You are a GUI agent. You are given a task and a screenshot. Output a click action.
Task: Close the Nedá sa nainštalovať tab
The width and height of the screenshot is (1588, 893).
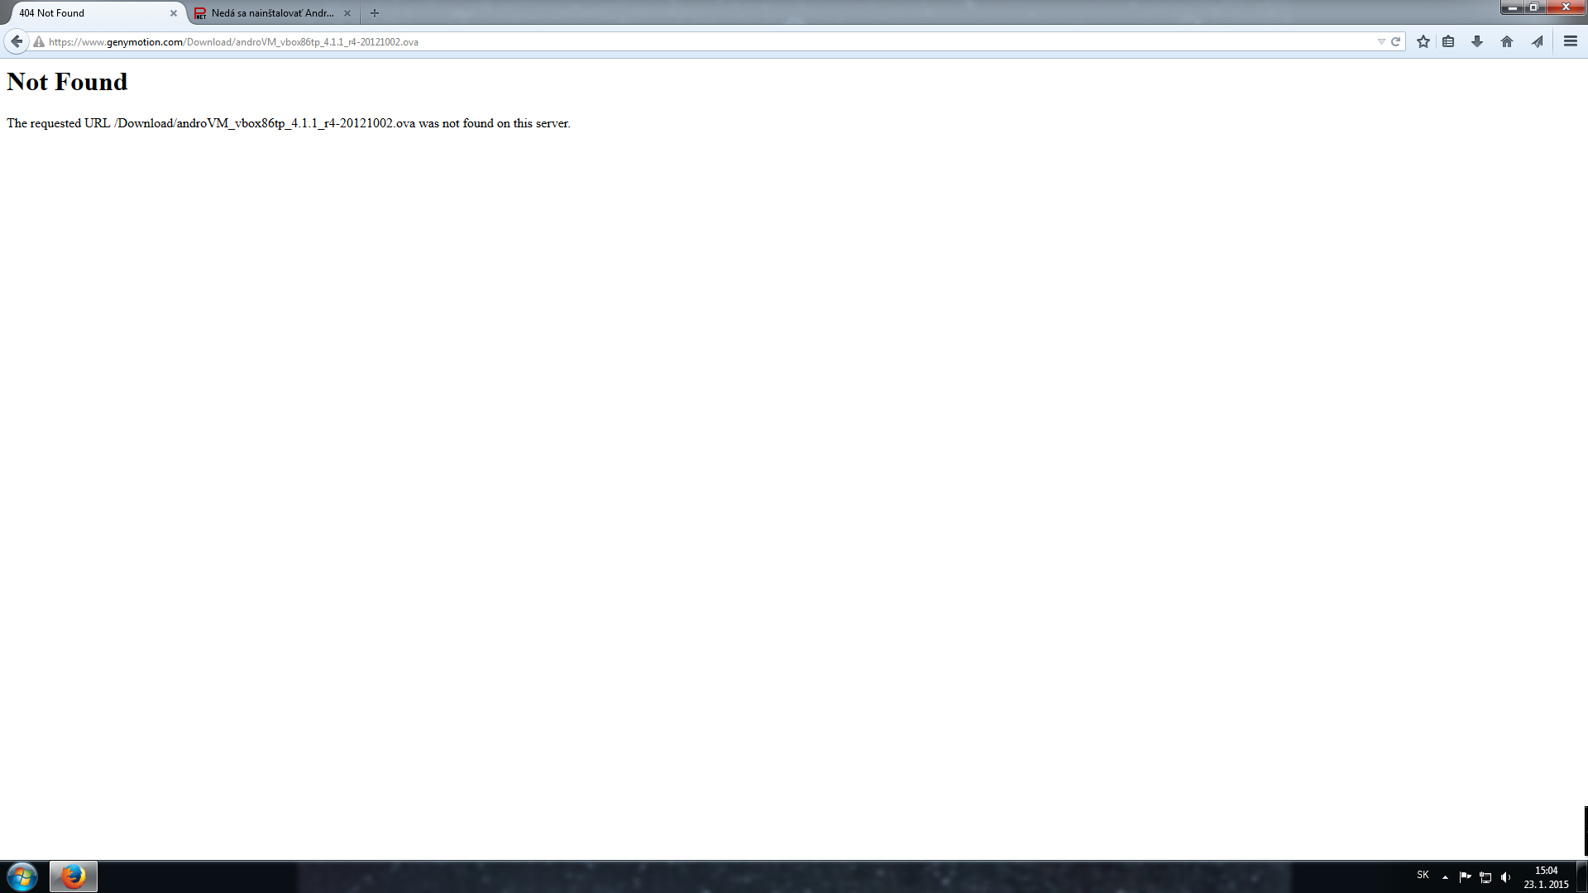point(347,13)
